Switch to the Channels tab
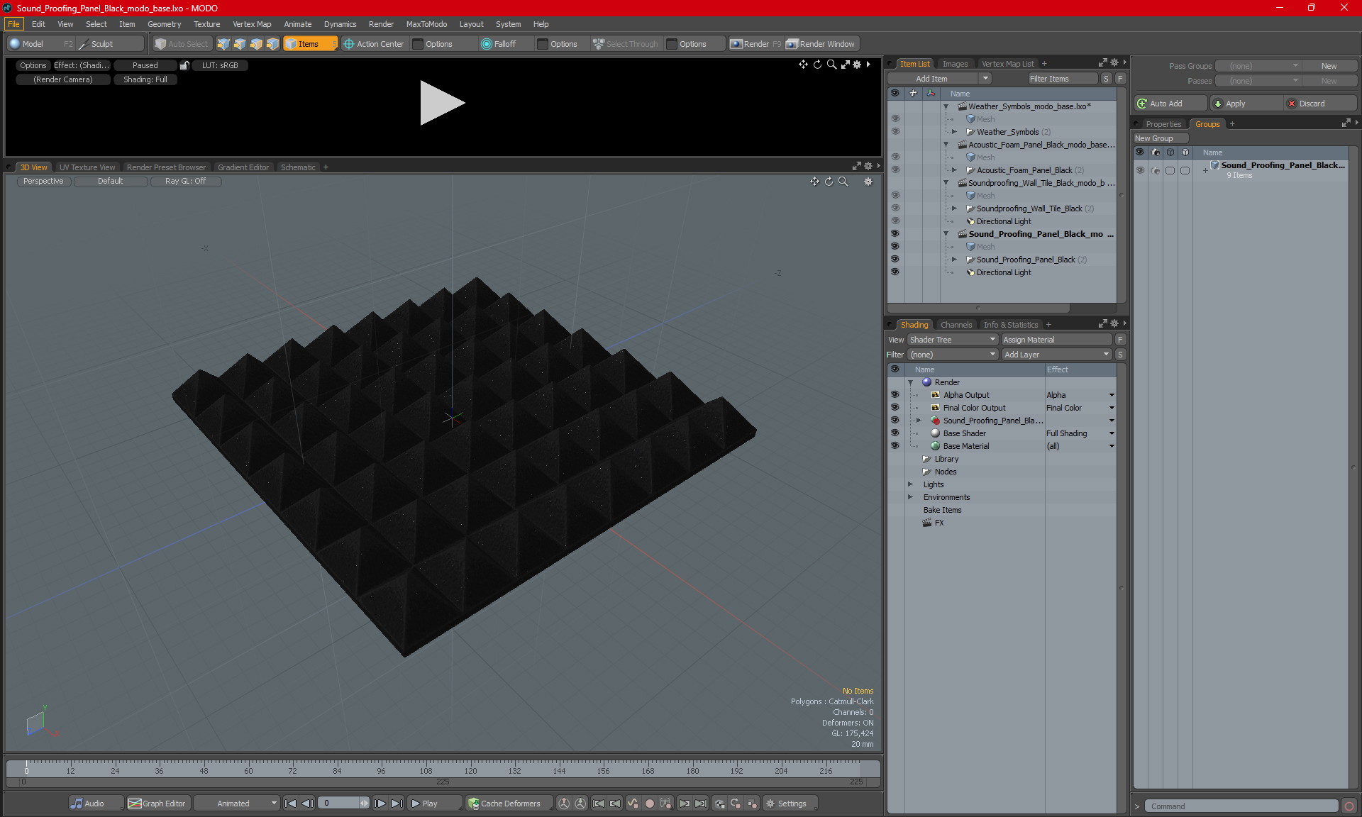1362x817 pixels. pos(956,325)
